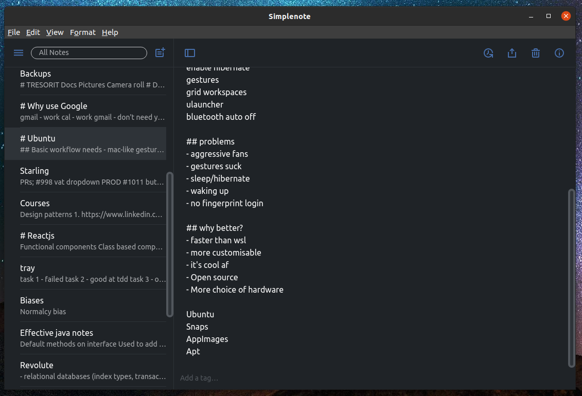Select the '# Ubuntu' note in list
The width and height of the screenshot is (582, 396).
pyautogui.click(x=85, y=143)
